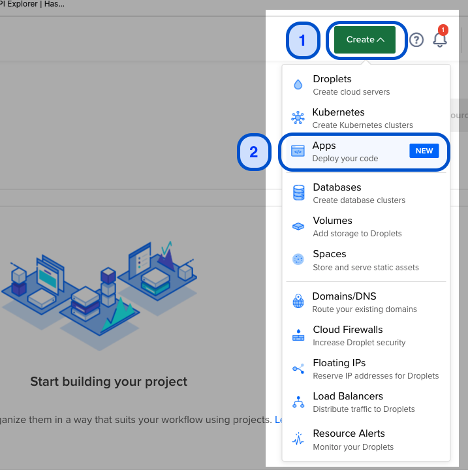
Task: Click the Volumes disk icon
Action: (298, 226)
